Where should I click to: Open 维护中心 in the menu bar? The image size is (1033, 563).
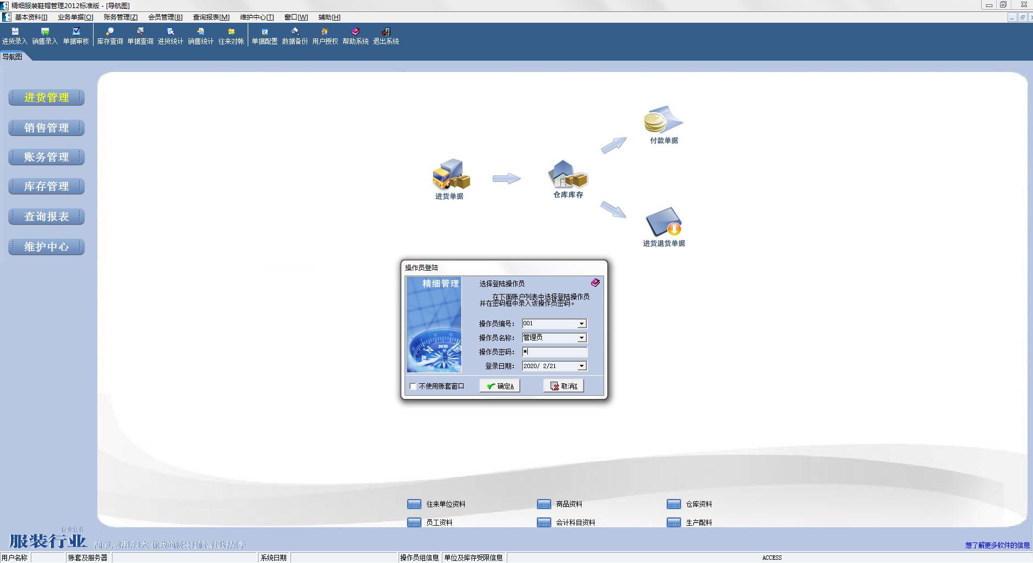pos(257,17)
